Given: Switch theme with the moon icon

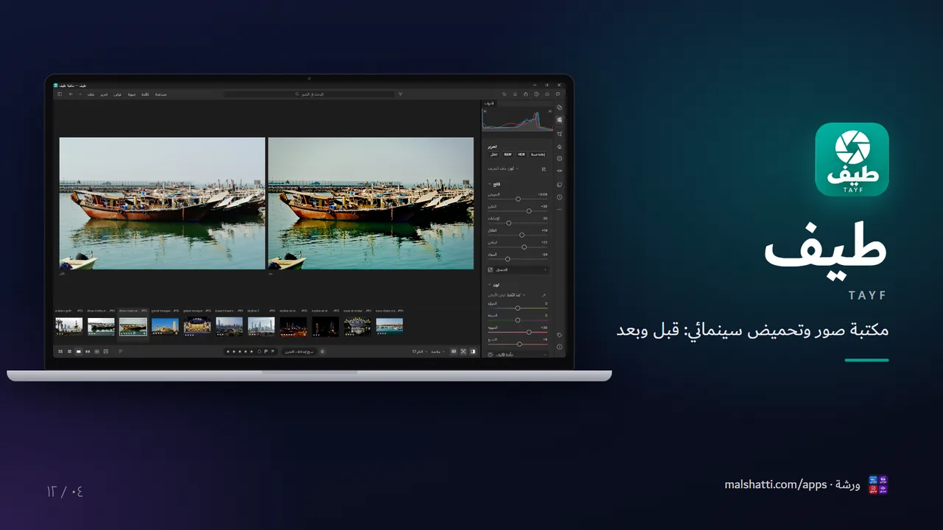Looking at the screenshot, I should [505, 94].
